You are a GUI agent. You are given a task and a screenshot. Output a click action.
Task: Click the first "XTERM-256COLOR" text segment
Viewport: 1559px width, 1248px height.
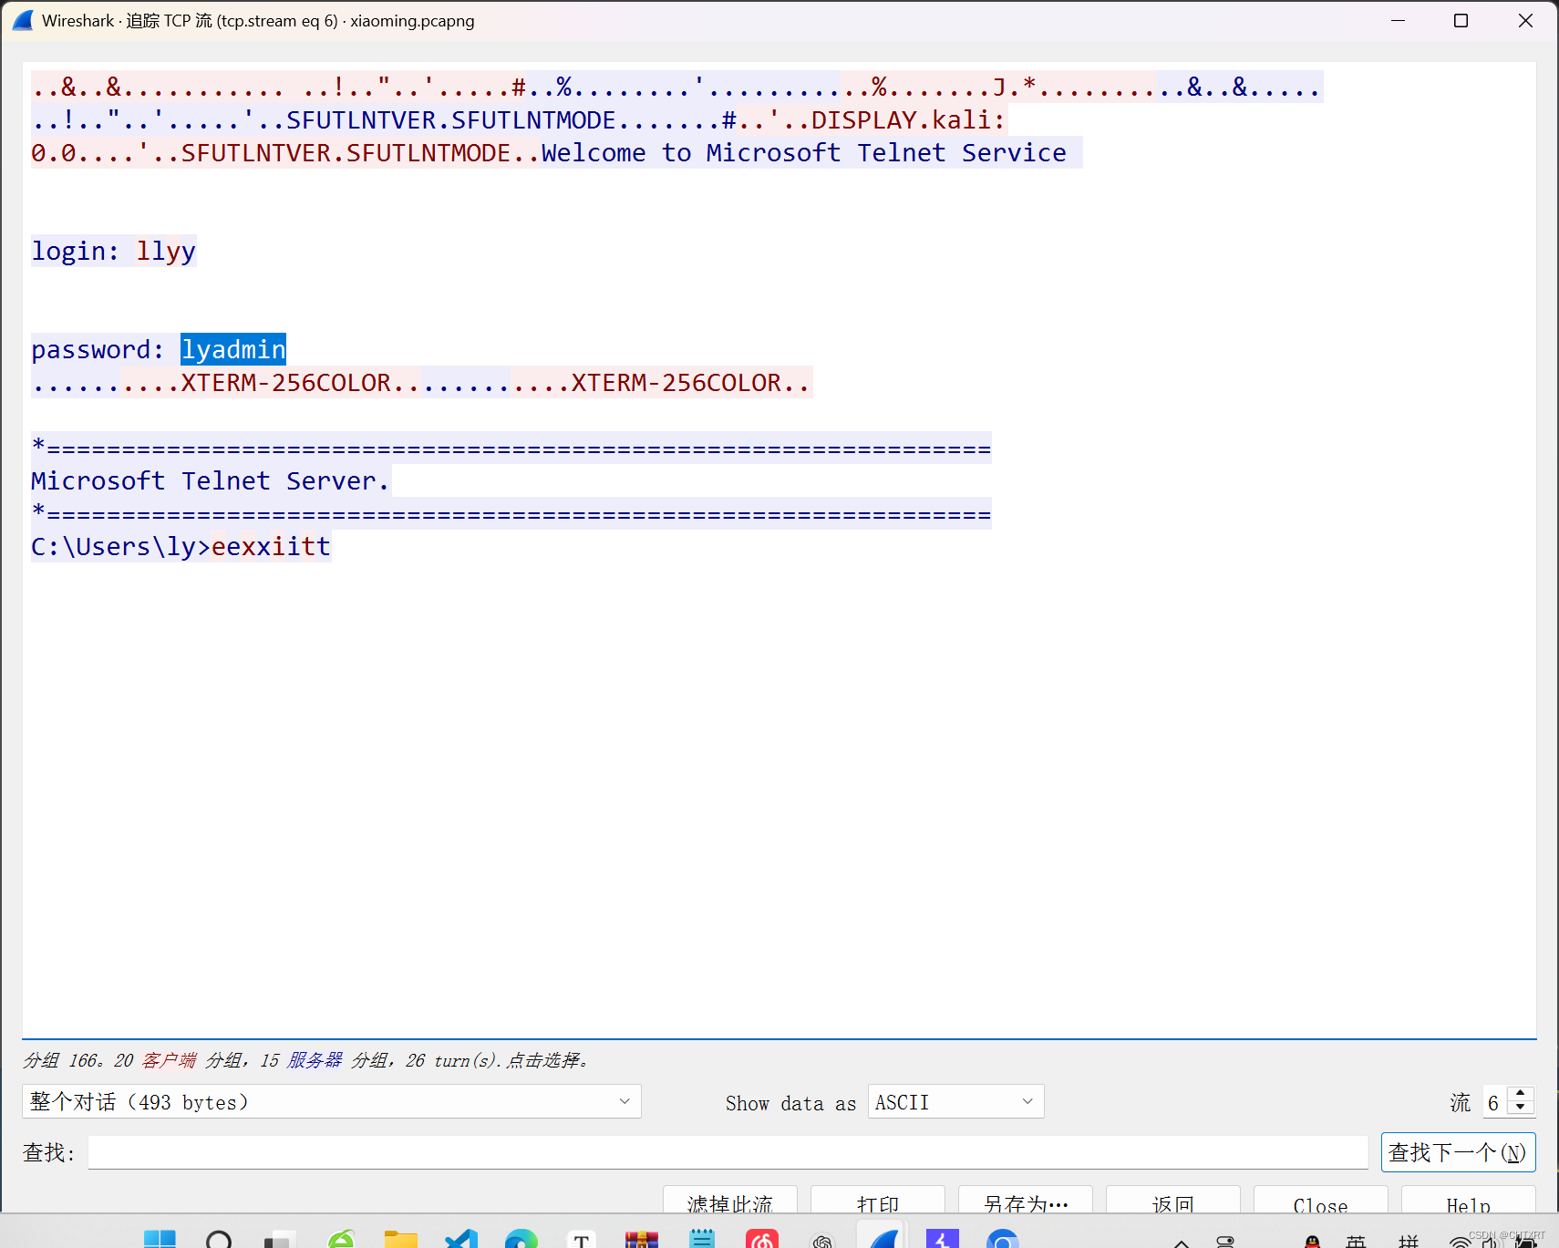285,382
